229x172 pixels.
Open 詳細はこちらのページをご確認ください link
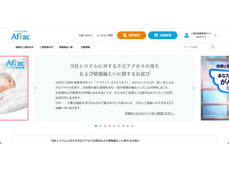(x=150, y=113)
